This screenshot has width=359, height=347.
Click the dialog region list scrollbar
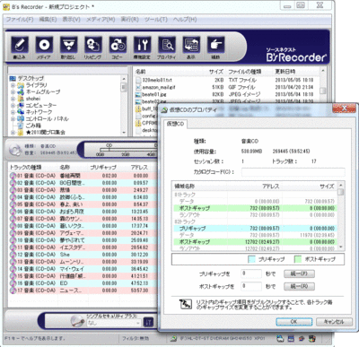pyautogui.click(x=341, y=215)
